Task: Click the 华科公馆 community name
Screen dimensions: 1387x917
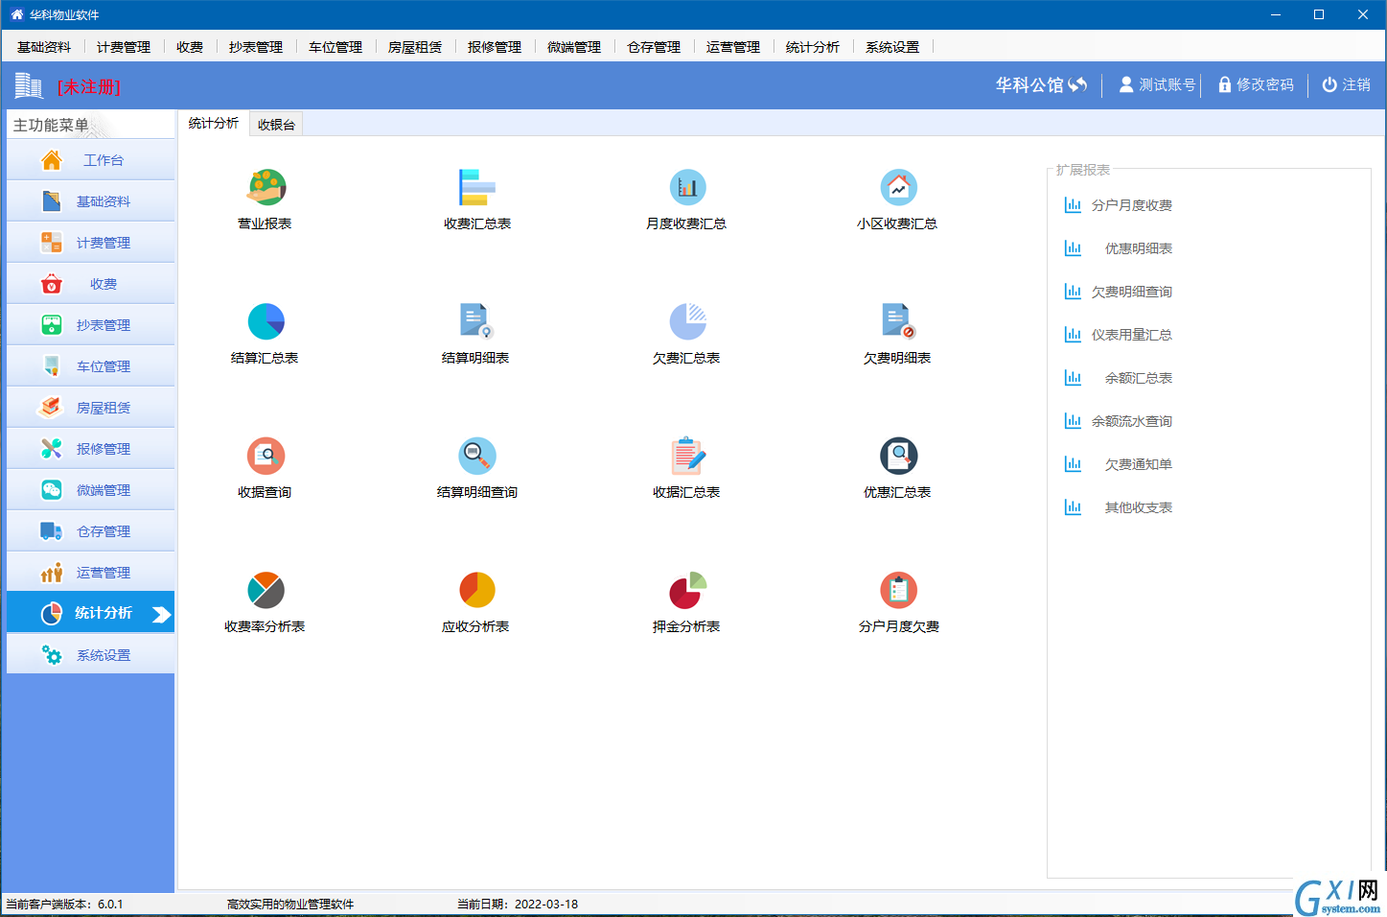Action: click(1029, 84)
